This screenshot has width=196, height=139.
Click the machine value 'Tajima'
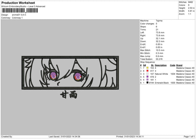[159, 21]
